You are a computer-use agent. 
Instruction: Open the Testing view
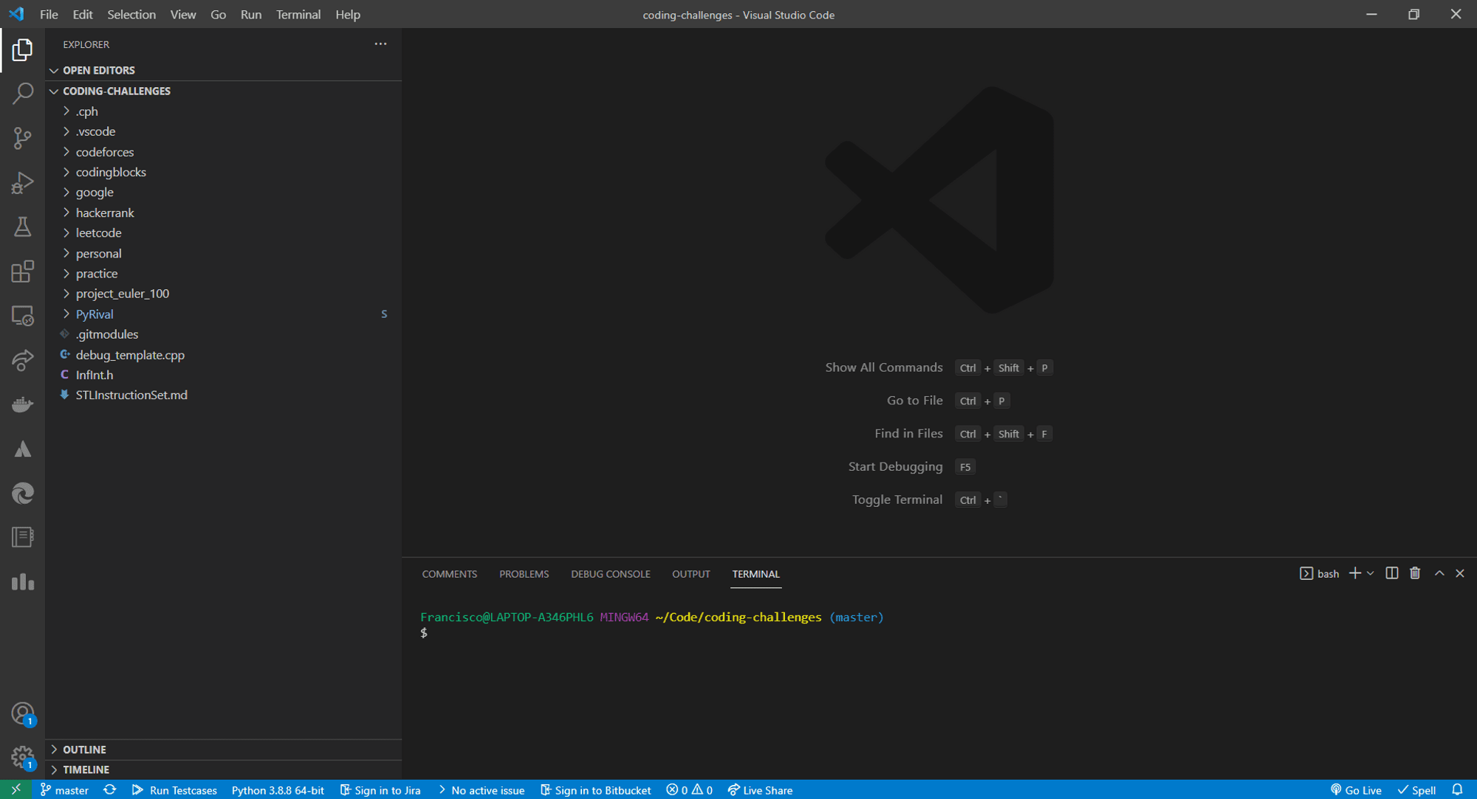[x=23, y=226]
